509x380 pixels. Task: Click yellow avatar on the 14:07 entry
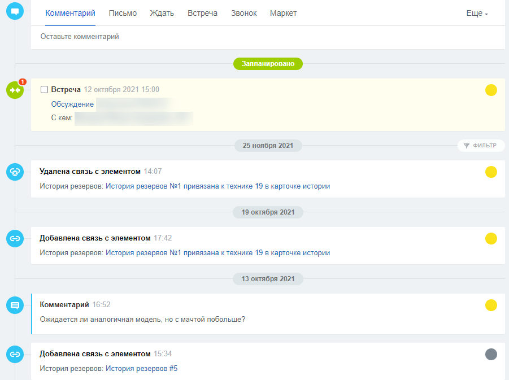tap(491, 172)
